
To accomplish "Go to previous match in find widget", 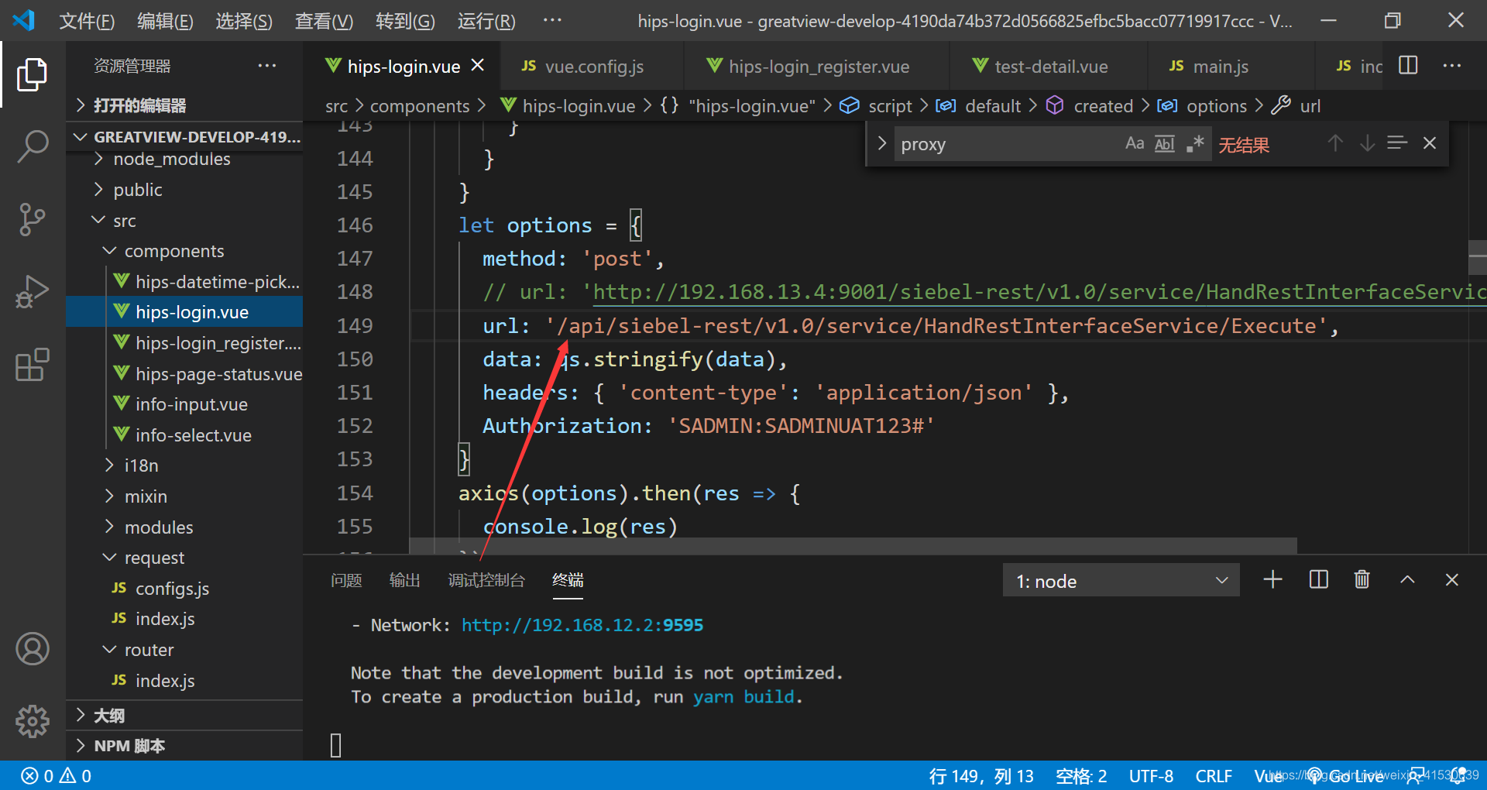I will 1335,143.
